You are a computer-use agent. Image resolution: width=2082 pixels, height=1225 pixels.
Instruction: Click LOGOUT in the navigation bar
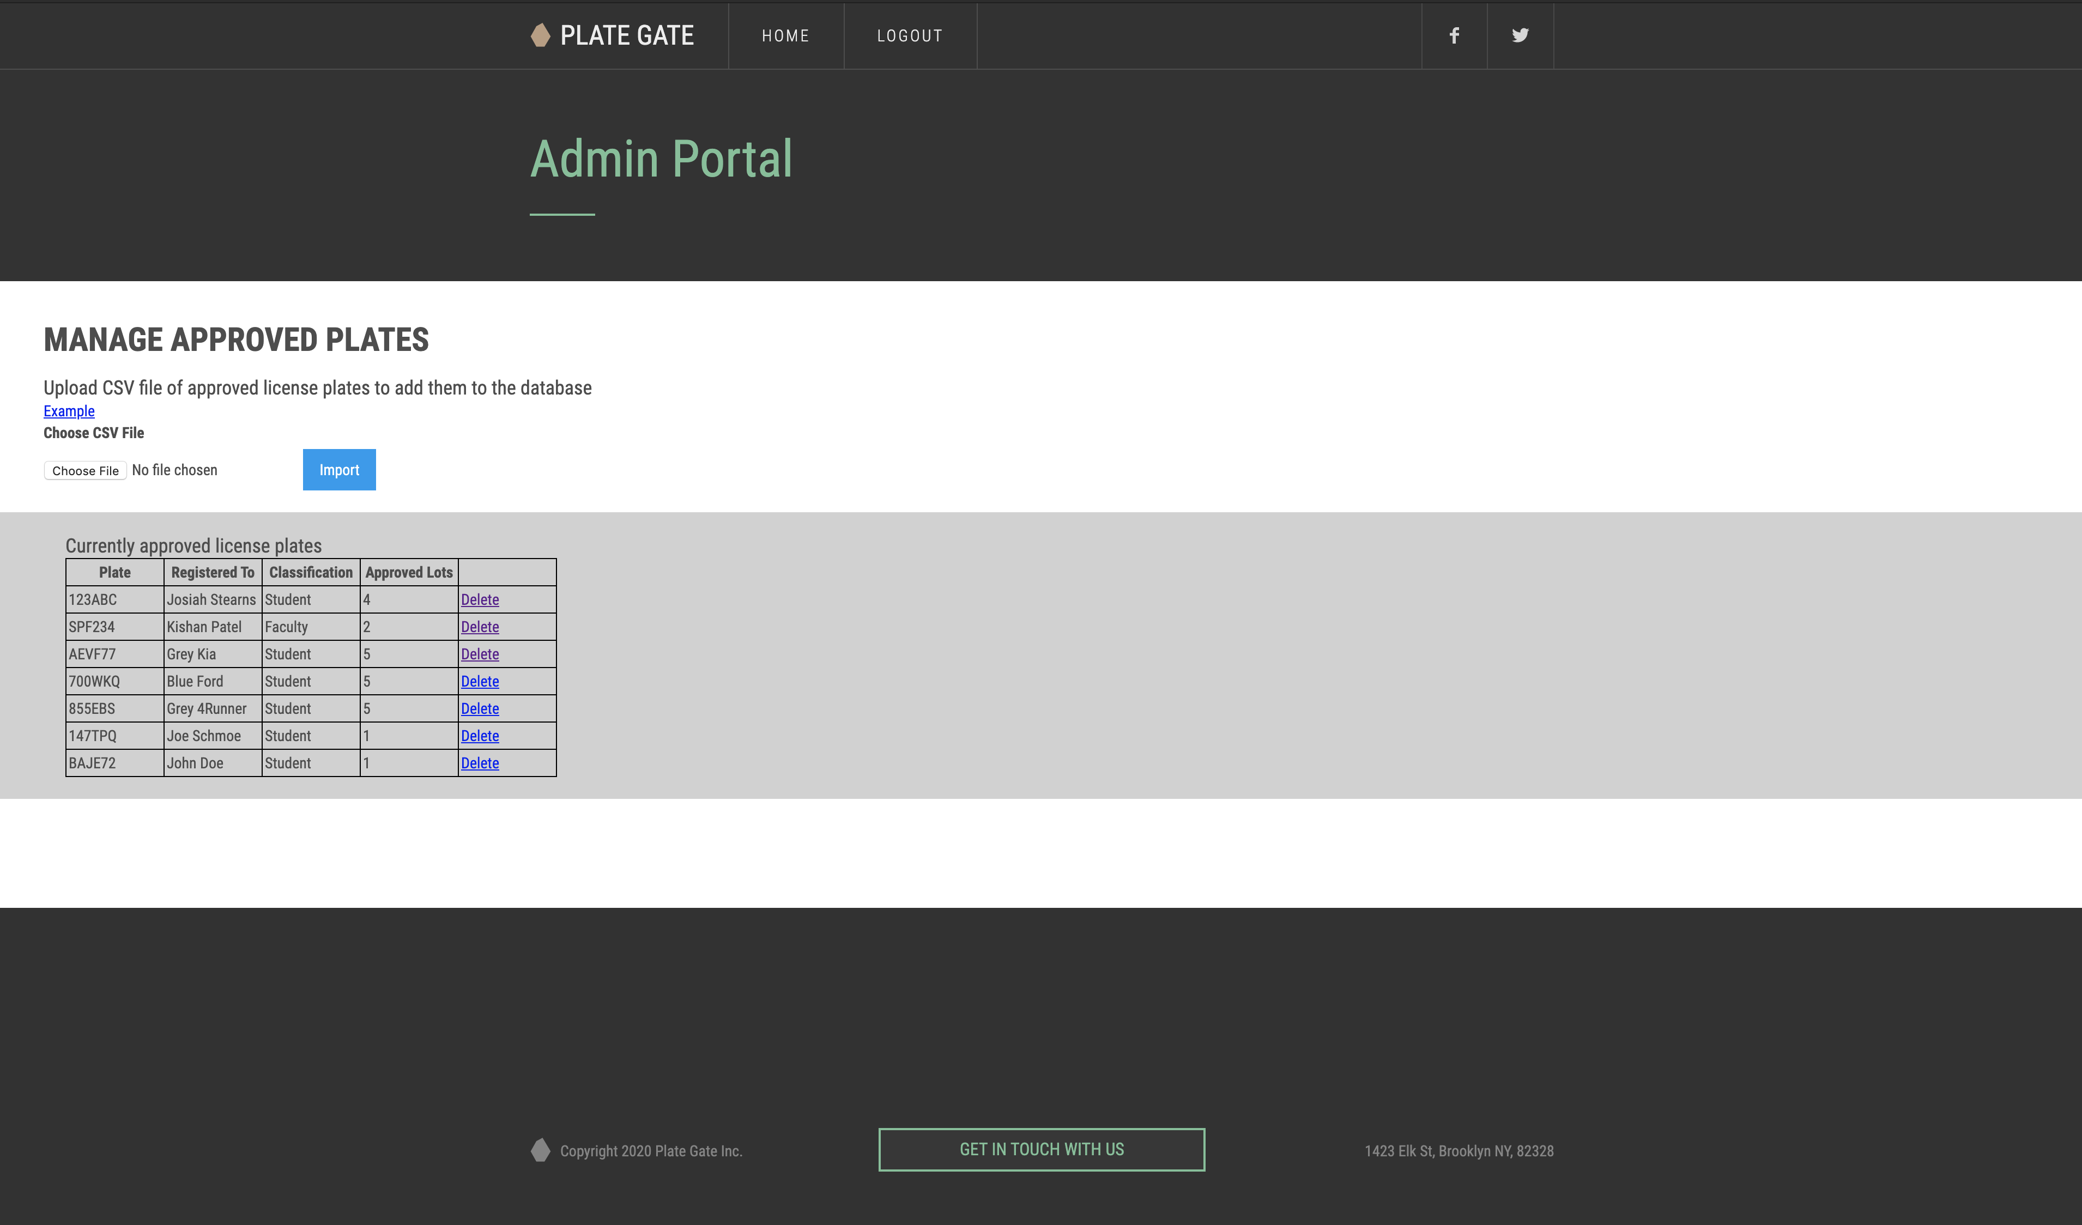coord(910,35)
